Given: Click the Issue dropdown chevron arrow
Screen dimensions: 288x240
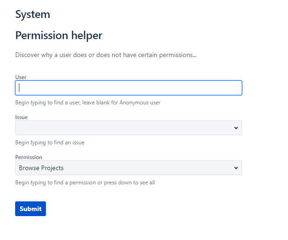Looking at the screenshot, I should tap(236, 128).
